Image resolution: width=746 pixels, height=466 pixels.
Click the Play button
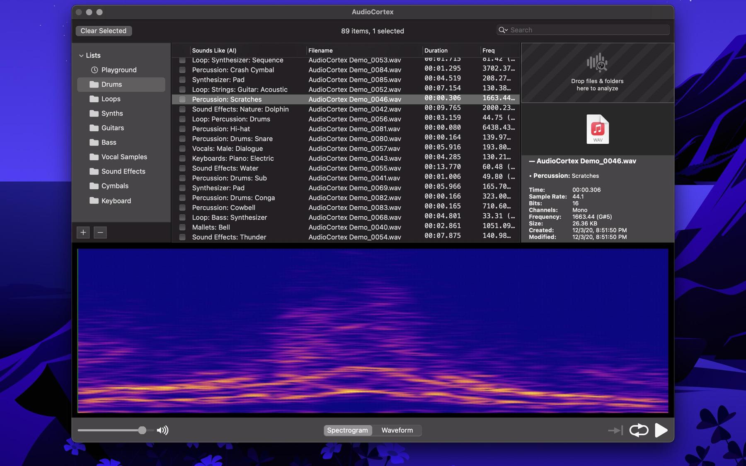(x=661, y=430)
